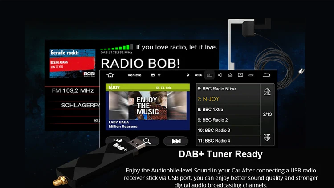This screenshot has height=188, width=334.
Task: Open the Vehicle label in top bar
Action: [x=134, y=75]
